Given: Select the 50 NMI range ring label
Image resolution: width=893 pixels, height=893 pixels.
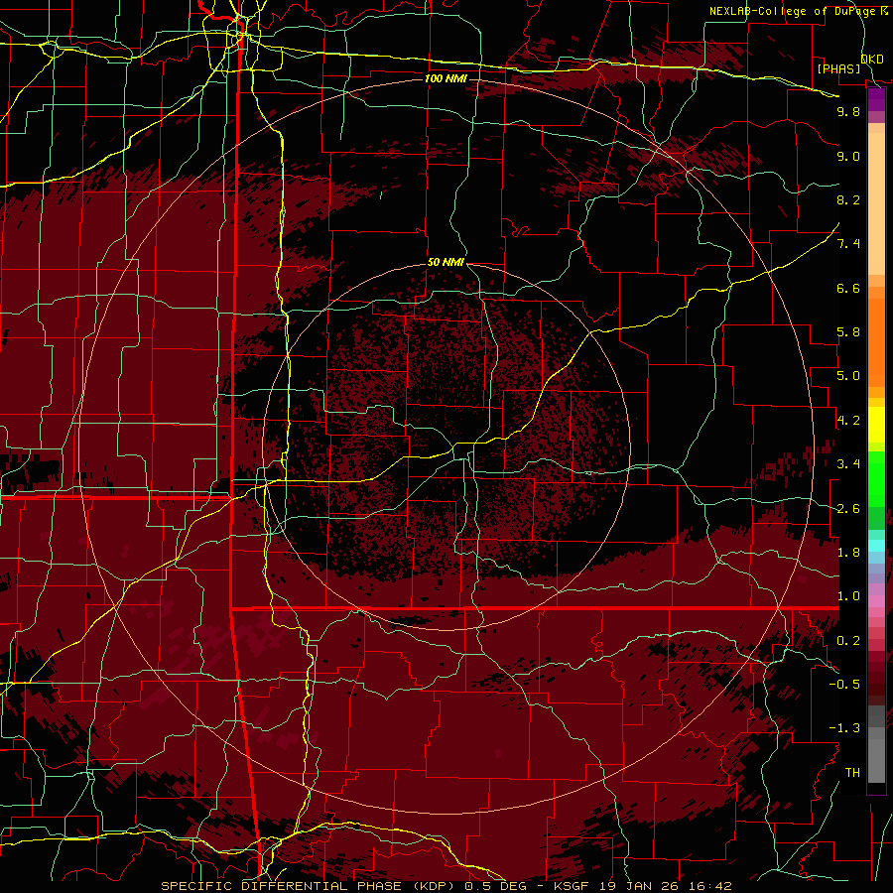Looking at the screenshot, I should coord(446,262).
